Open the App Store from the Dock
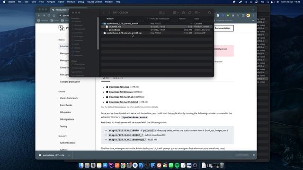Viewport: 303px width, 170px height. coord(105,165)
